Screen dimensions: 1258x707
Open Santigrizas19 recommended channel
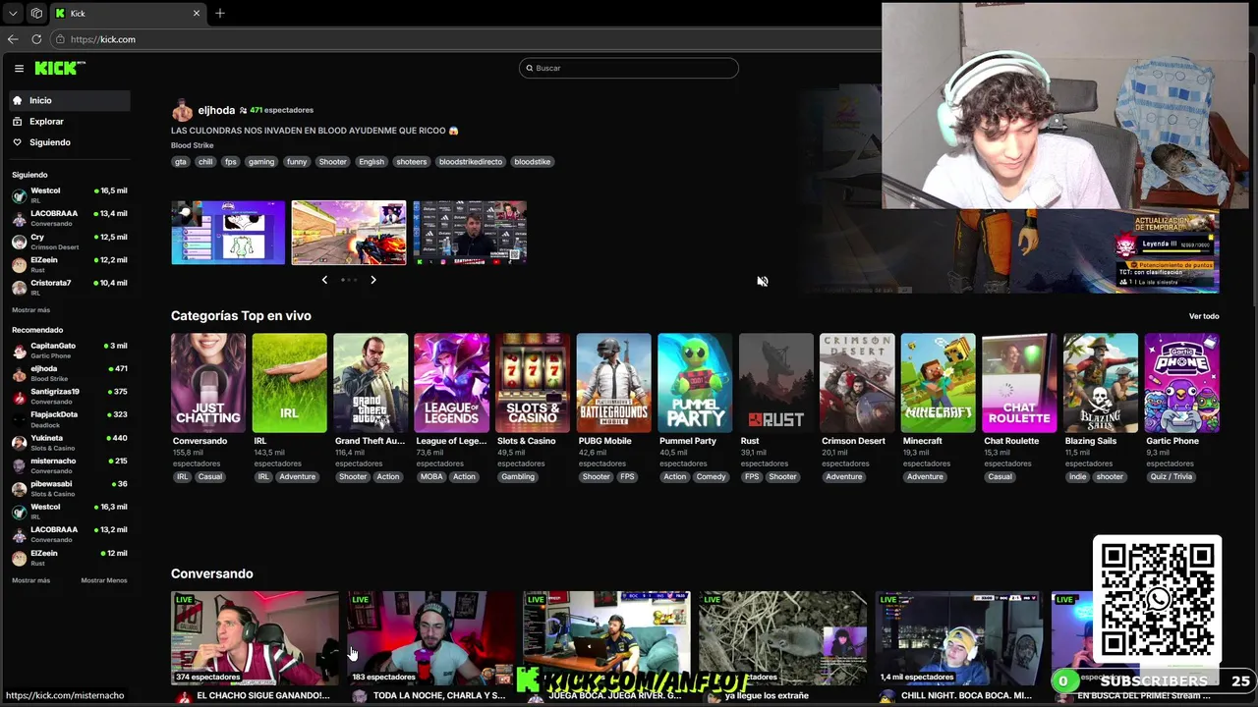(x=69, y=396)
